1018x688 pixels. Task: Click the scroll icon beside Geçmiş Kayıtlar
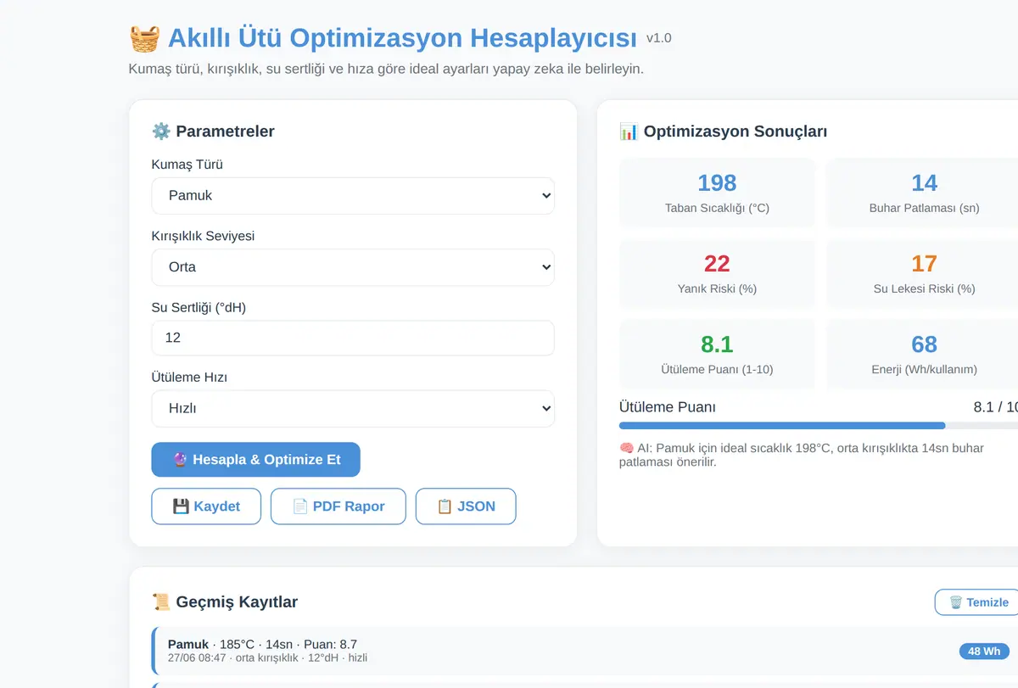click(x=161, y=602)
